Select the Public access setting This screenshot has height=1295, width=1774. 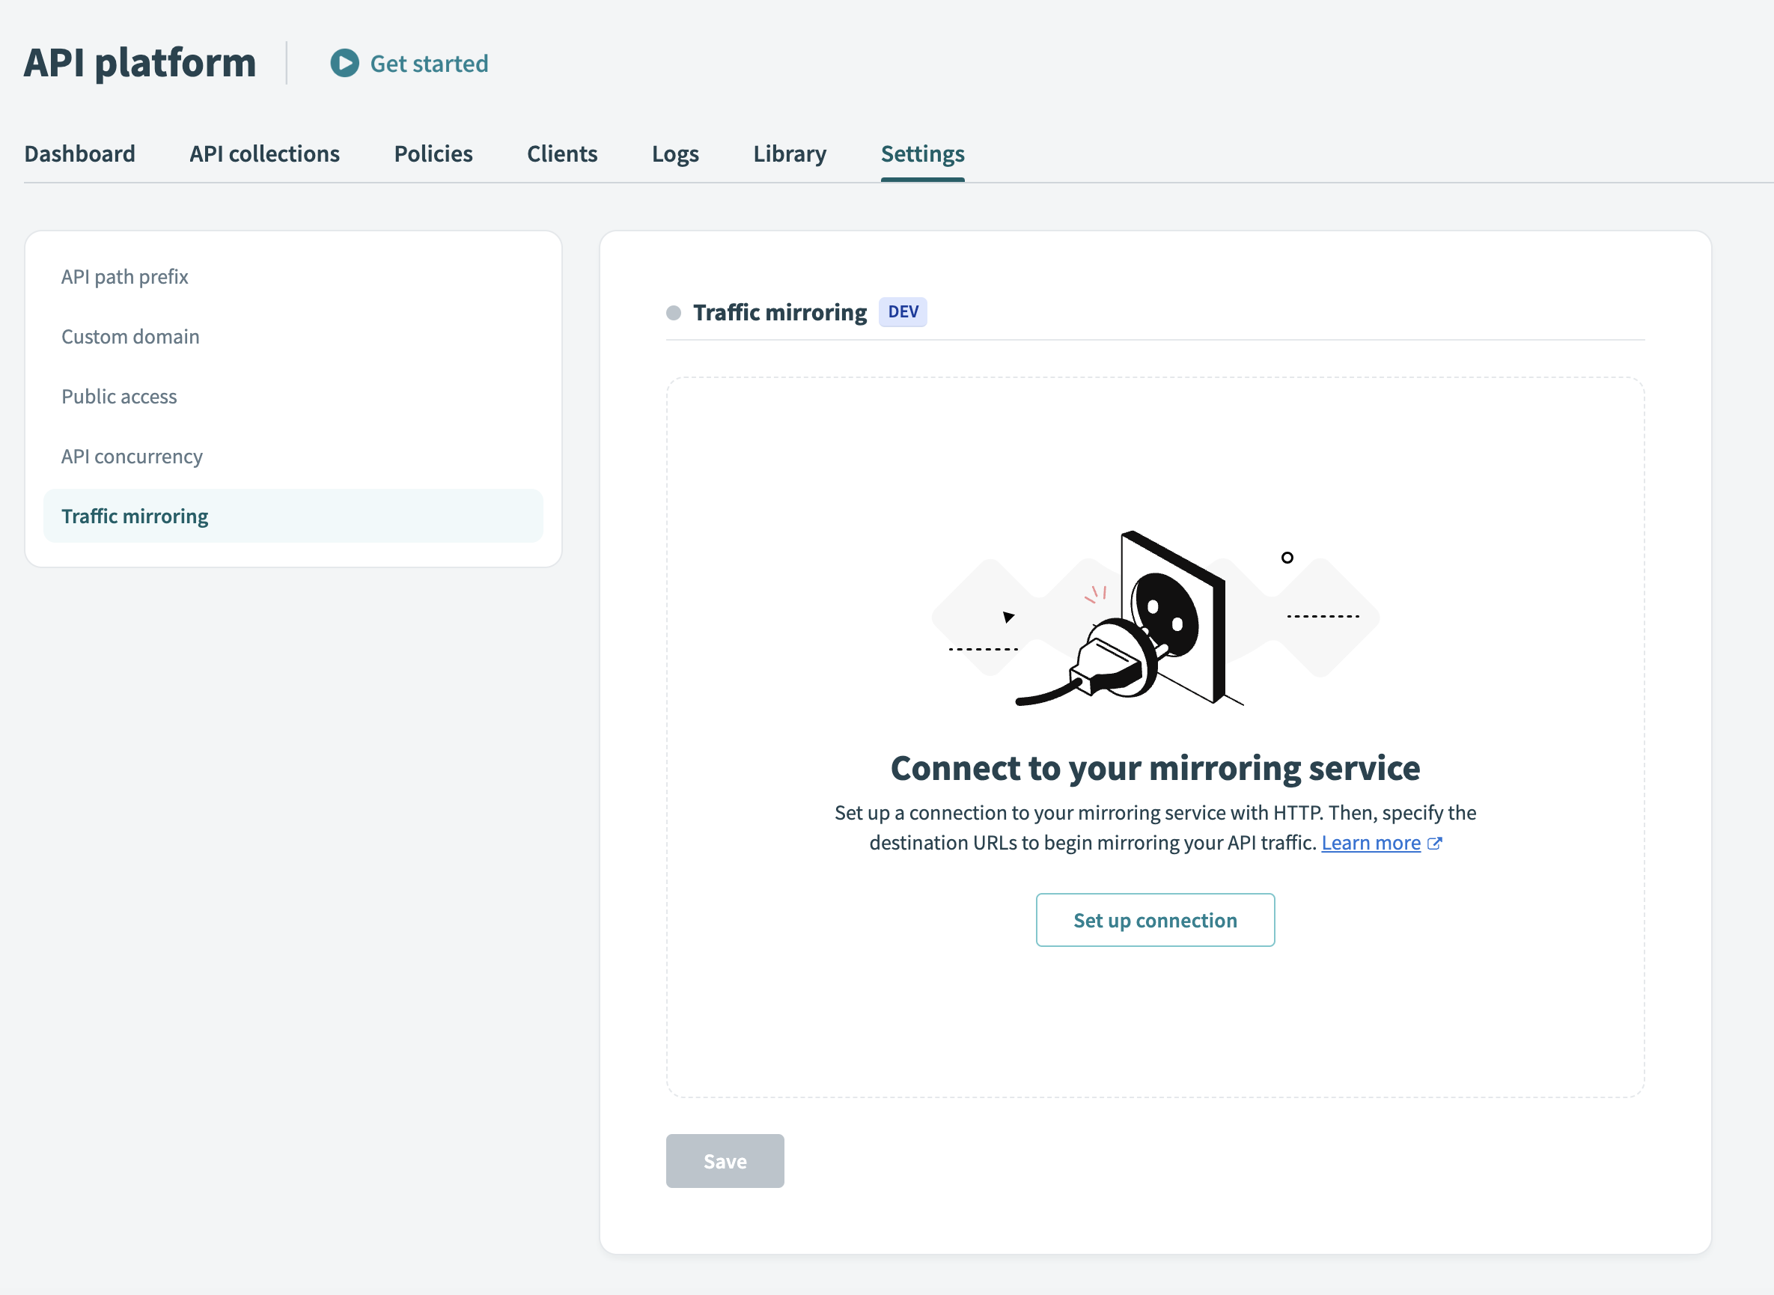coord(118,396)
